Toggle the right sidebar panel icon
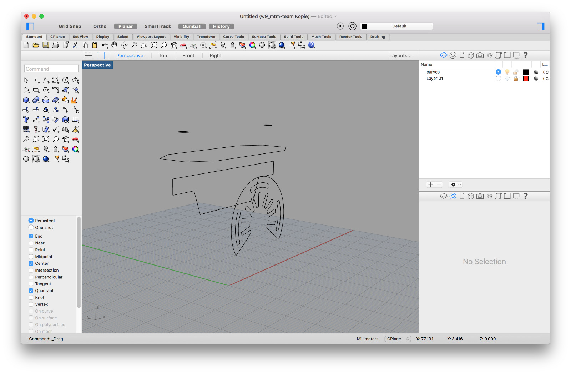Viewport: 571px width, 374px height. coord(541,26)
